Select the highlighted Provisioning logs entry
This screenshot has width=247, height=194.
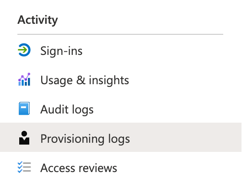pyautogui.click(x=121, y=137)
